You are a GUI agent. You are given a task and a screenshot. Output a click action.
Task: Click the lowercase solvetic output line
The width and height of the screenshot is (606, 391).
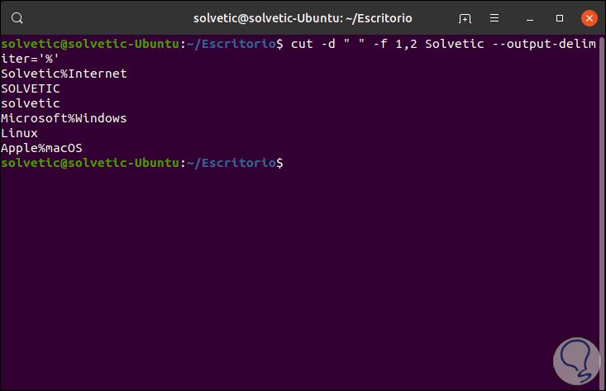click(31, 103)
